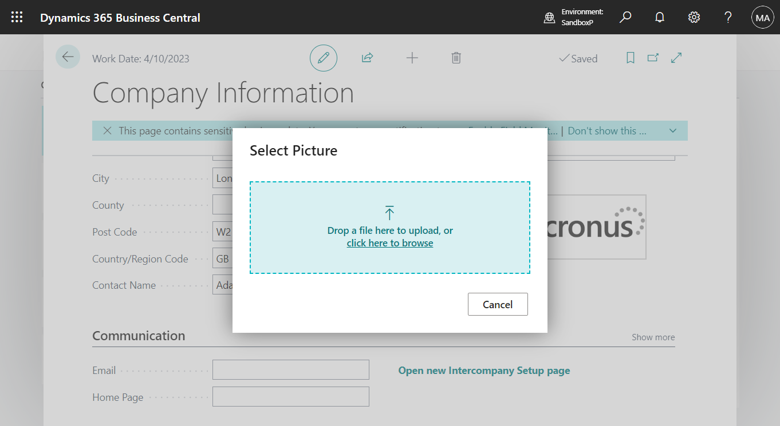
Task: Create a new record using the plus icon
Action: coord(412,58)
